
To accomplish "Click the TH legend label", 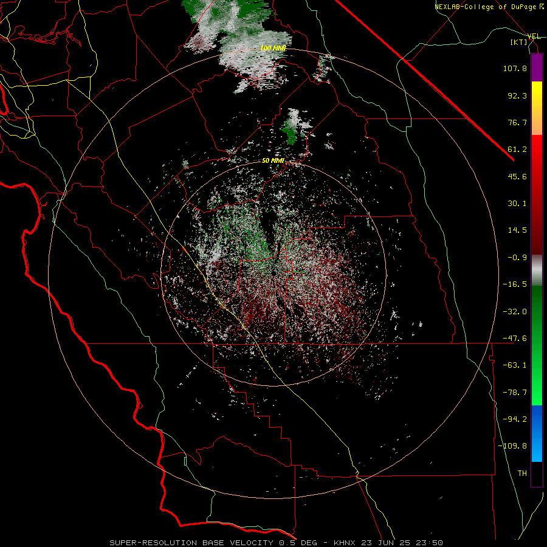I will [x=522, y=473].
